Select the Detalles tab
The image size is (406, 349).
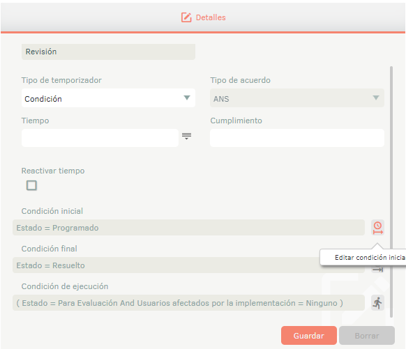coord(203,17)
